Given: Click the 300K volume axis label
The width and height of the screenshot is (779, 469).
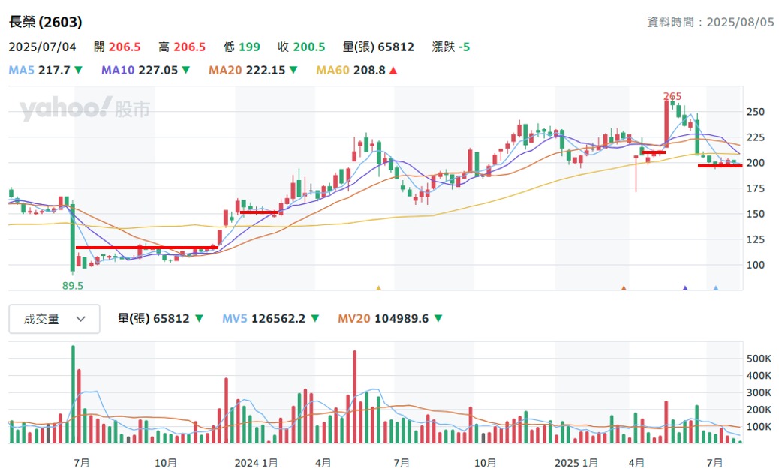Looking at the screenshot, I should [x=759, y=392].
